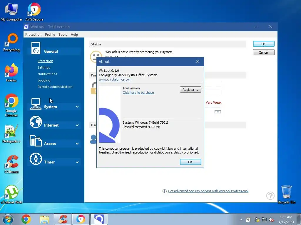Open File Explorer from the taskbar
301x225 pixels.
coord(44,219)
